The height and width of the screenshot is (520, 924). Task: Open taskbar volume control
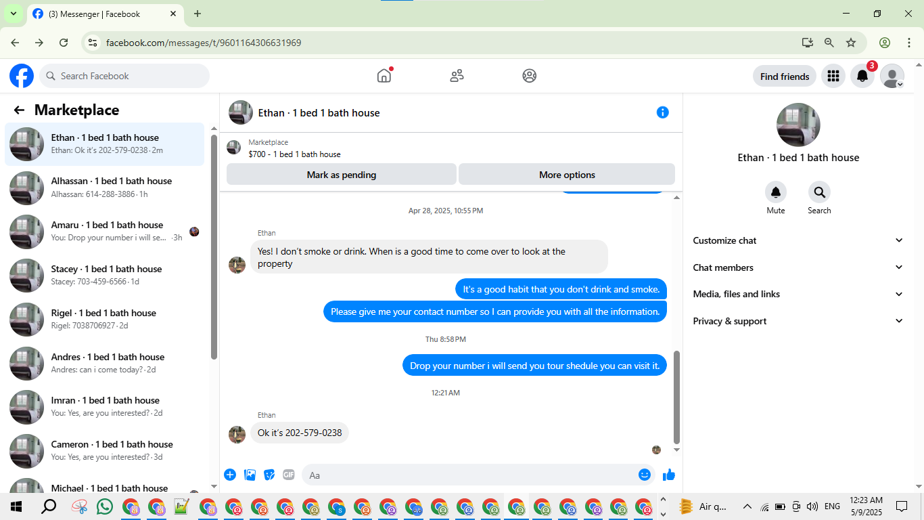pos(812,506)
